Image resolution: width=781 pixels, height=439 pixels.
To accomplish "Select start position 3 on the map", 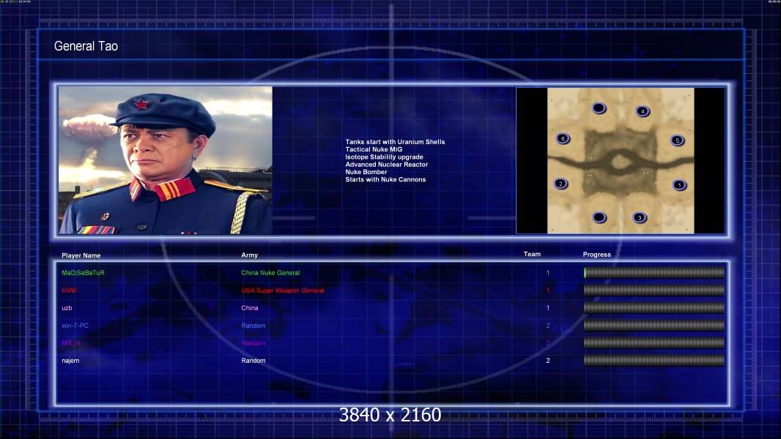I will coord(640,217).
